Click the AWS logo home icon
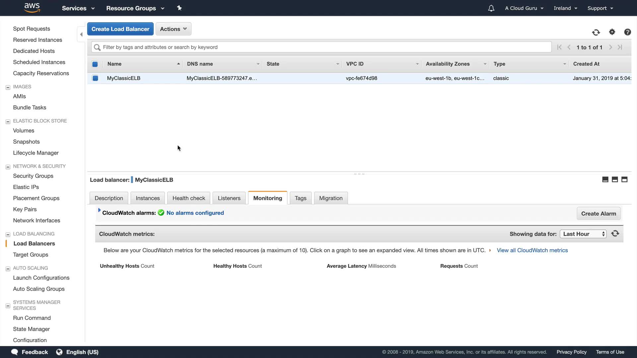 (32, 8)
